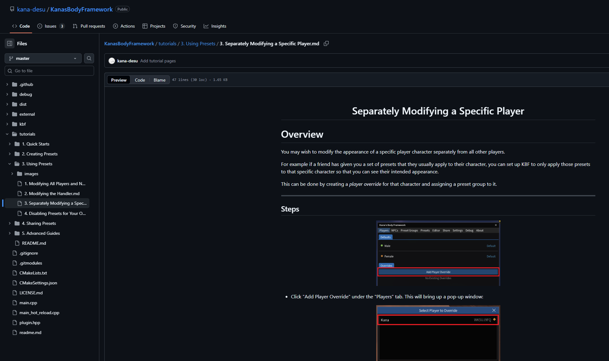Open the KanasBodyFramework repository title link
This screenshot has width=609, height=361.
[x=81, y=9]
